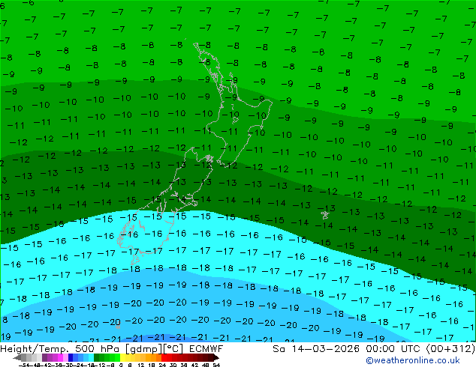Click the grey left arrow end of color scale
This screenshot has width=476, height=367.
pos(17,357)
